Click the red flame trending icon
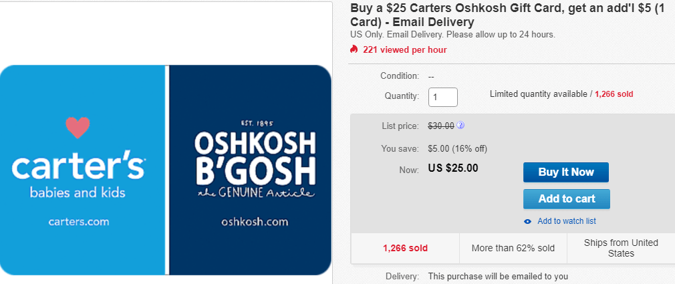This screenshot has width=675, height=284. (354, 49)
